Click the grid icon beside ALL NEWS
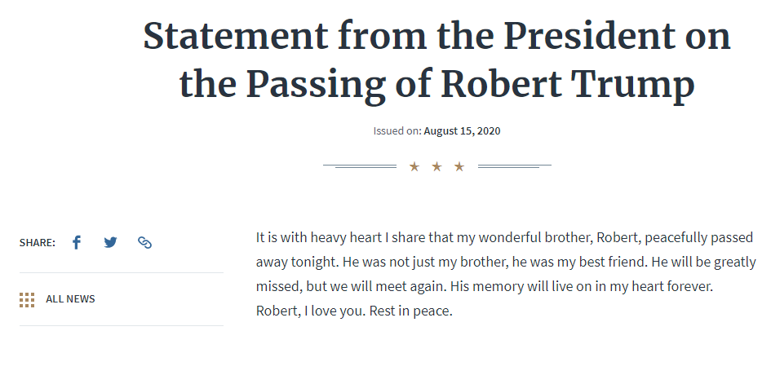This screenshot has height=384, width=771. tap(27, 299)
